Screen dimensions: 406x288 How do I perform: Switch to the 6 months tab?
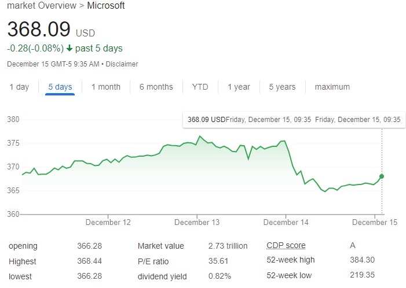coord(156,87)
